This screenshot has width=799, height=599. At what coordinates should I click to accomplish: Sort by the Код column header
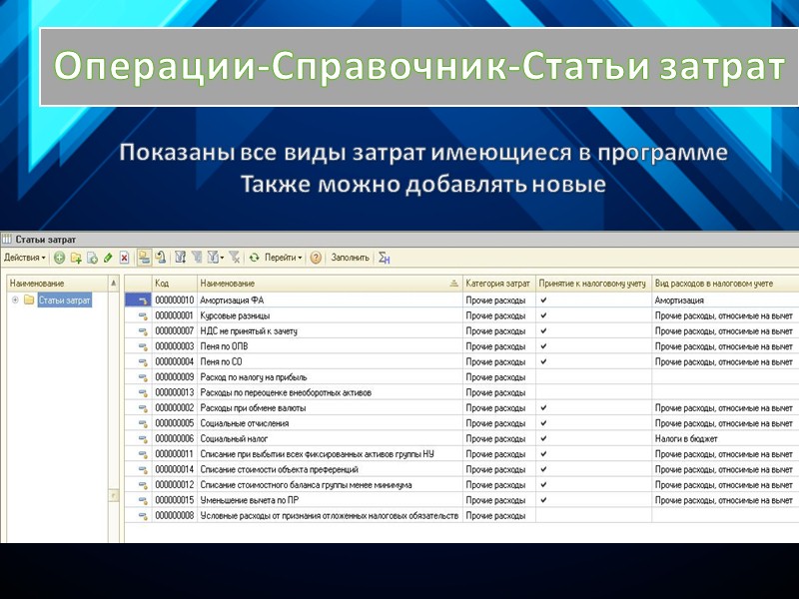point(175,284)
